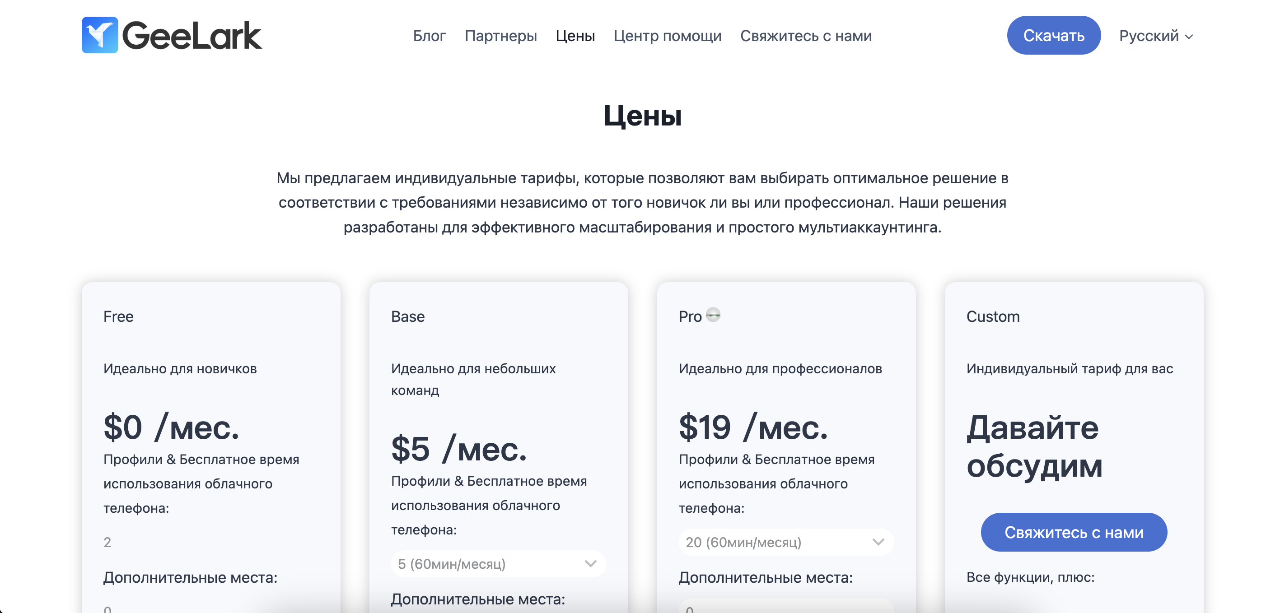The width and height of the screenshot is (1280, 613).
Task: Click the GeeLark wordmark in the header
Action: click(192, 36)
